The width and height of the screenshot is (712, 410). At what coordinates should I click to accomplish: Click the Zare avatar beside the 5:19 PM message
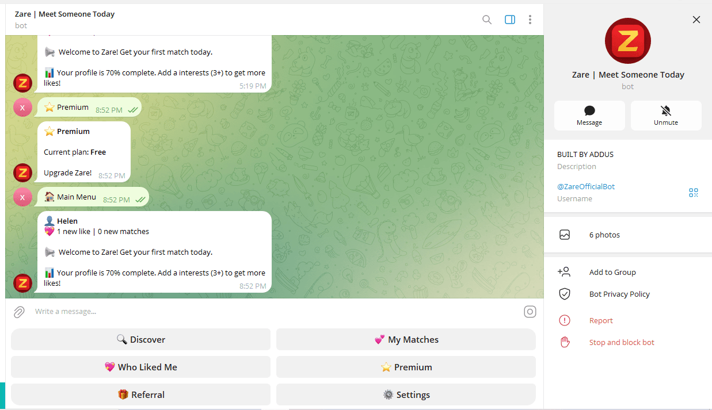(x=22, y=83)
